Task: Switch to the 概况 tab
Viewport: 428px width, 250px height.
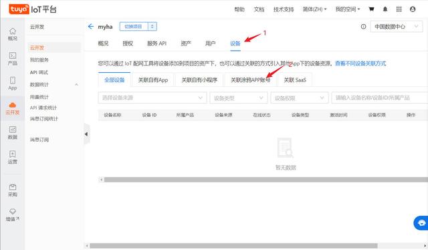Action: point(103,43)
